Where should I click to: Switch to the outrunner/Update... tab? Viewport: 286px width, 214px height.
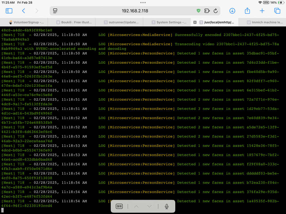click(119, 22)
